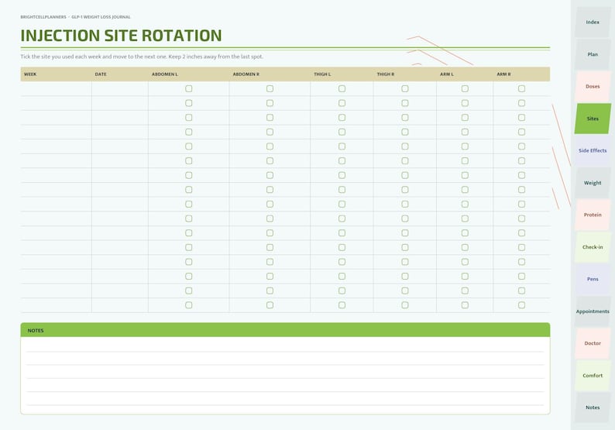Tick Abdomen R checkbox in last row
The height and width of the screenshot is (430, 615).
click(x=270, y=305)
